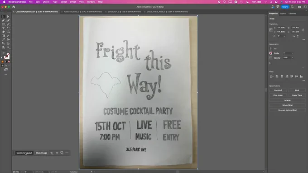Open the Window menu
Viewport: 308px width, 173px height.
click(x=91, y=2)
